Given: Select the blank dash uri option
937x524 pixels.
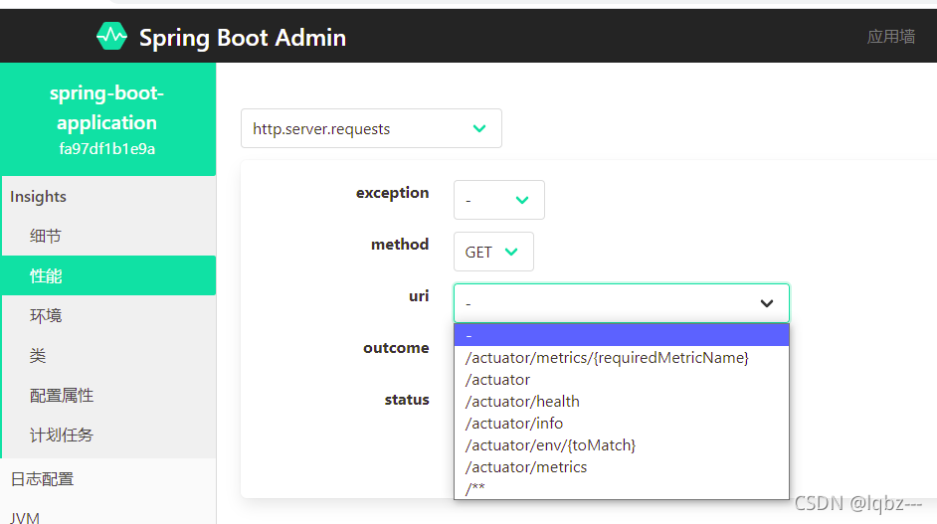Looking at the screenshot, I should pyautogui.click(x=621, y=335).
